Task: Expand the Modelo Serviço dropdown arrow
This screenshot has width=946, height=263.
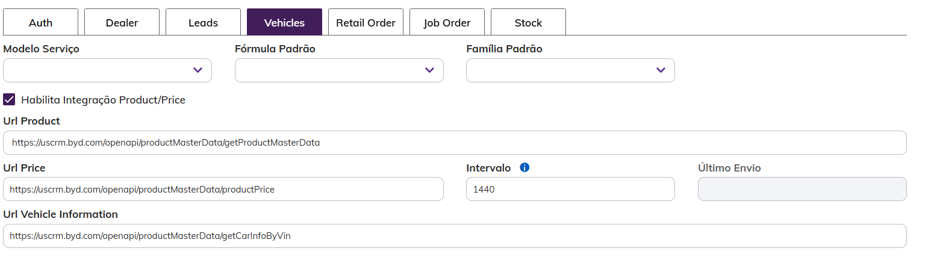Action: pos(198,70)
